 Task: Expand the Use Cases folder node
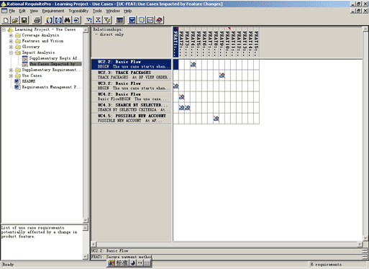coord(11,76)
